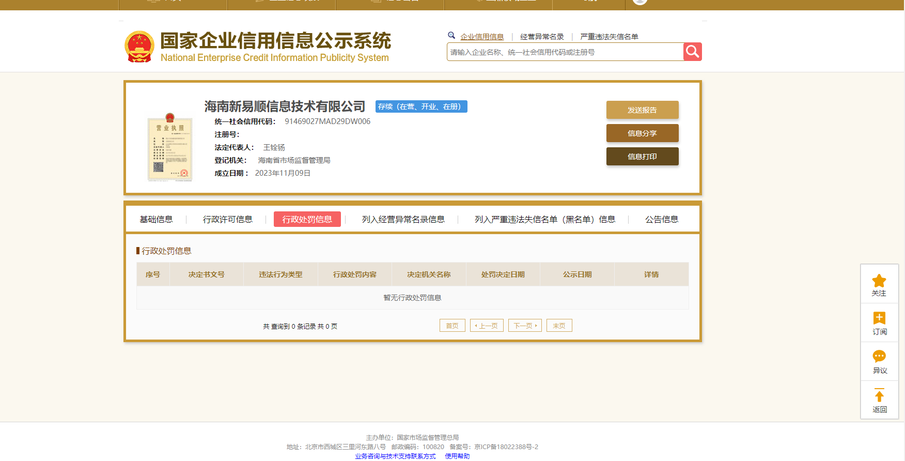Click the red search magnifier button

692,52
